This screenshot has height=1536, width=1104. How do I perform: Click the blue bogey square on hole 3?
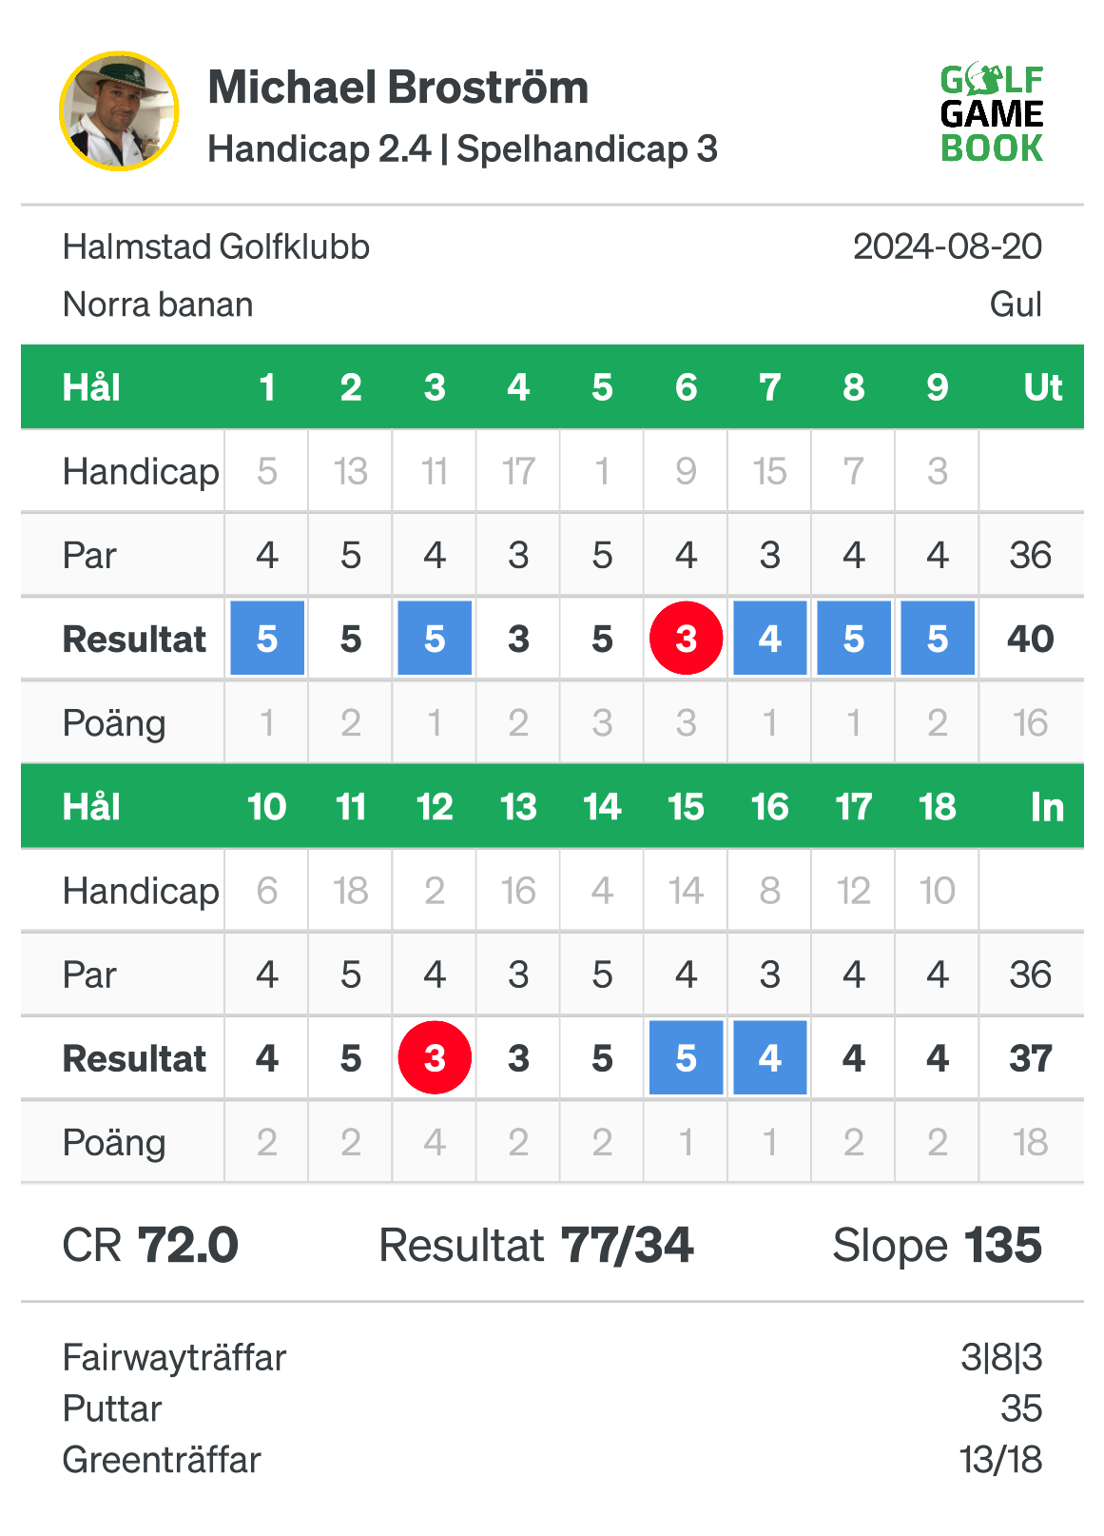point(435,639)
